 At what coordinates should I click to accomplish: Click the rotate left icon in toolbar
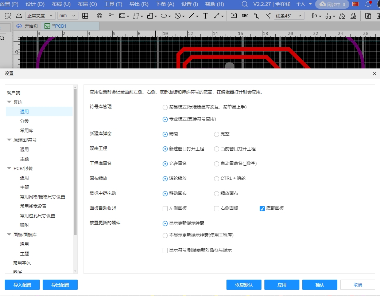(342, 16)
